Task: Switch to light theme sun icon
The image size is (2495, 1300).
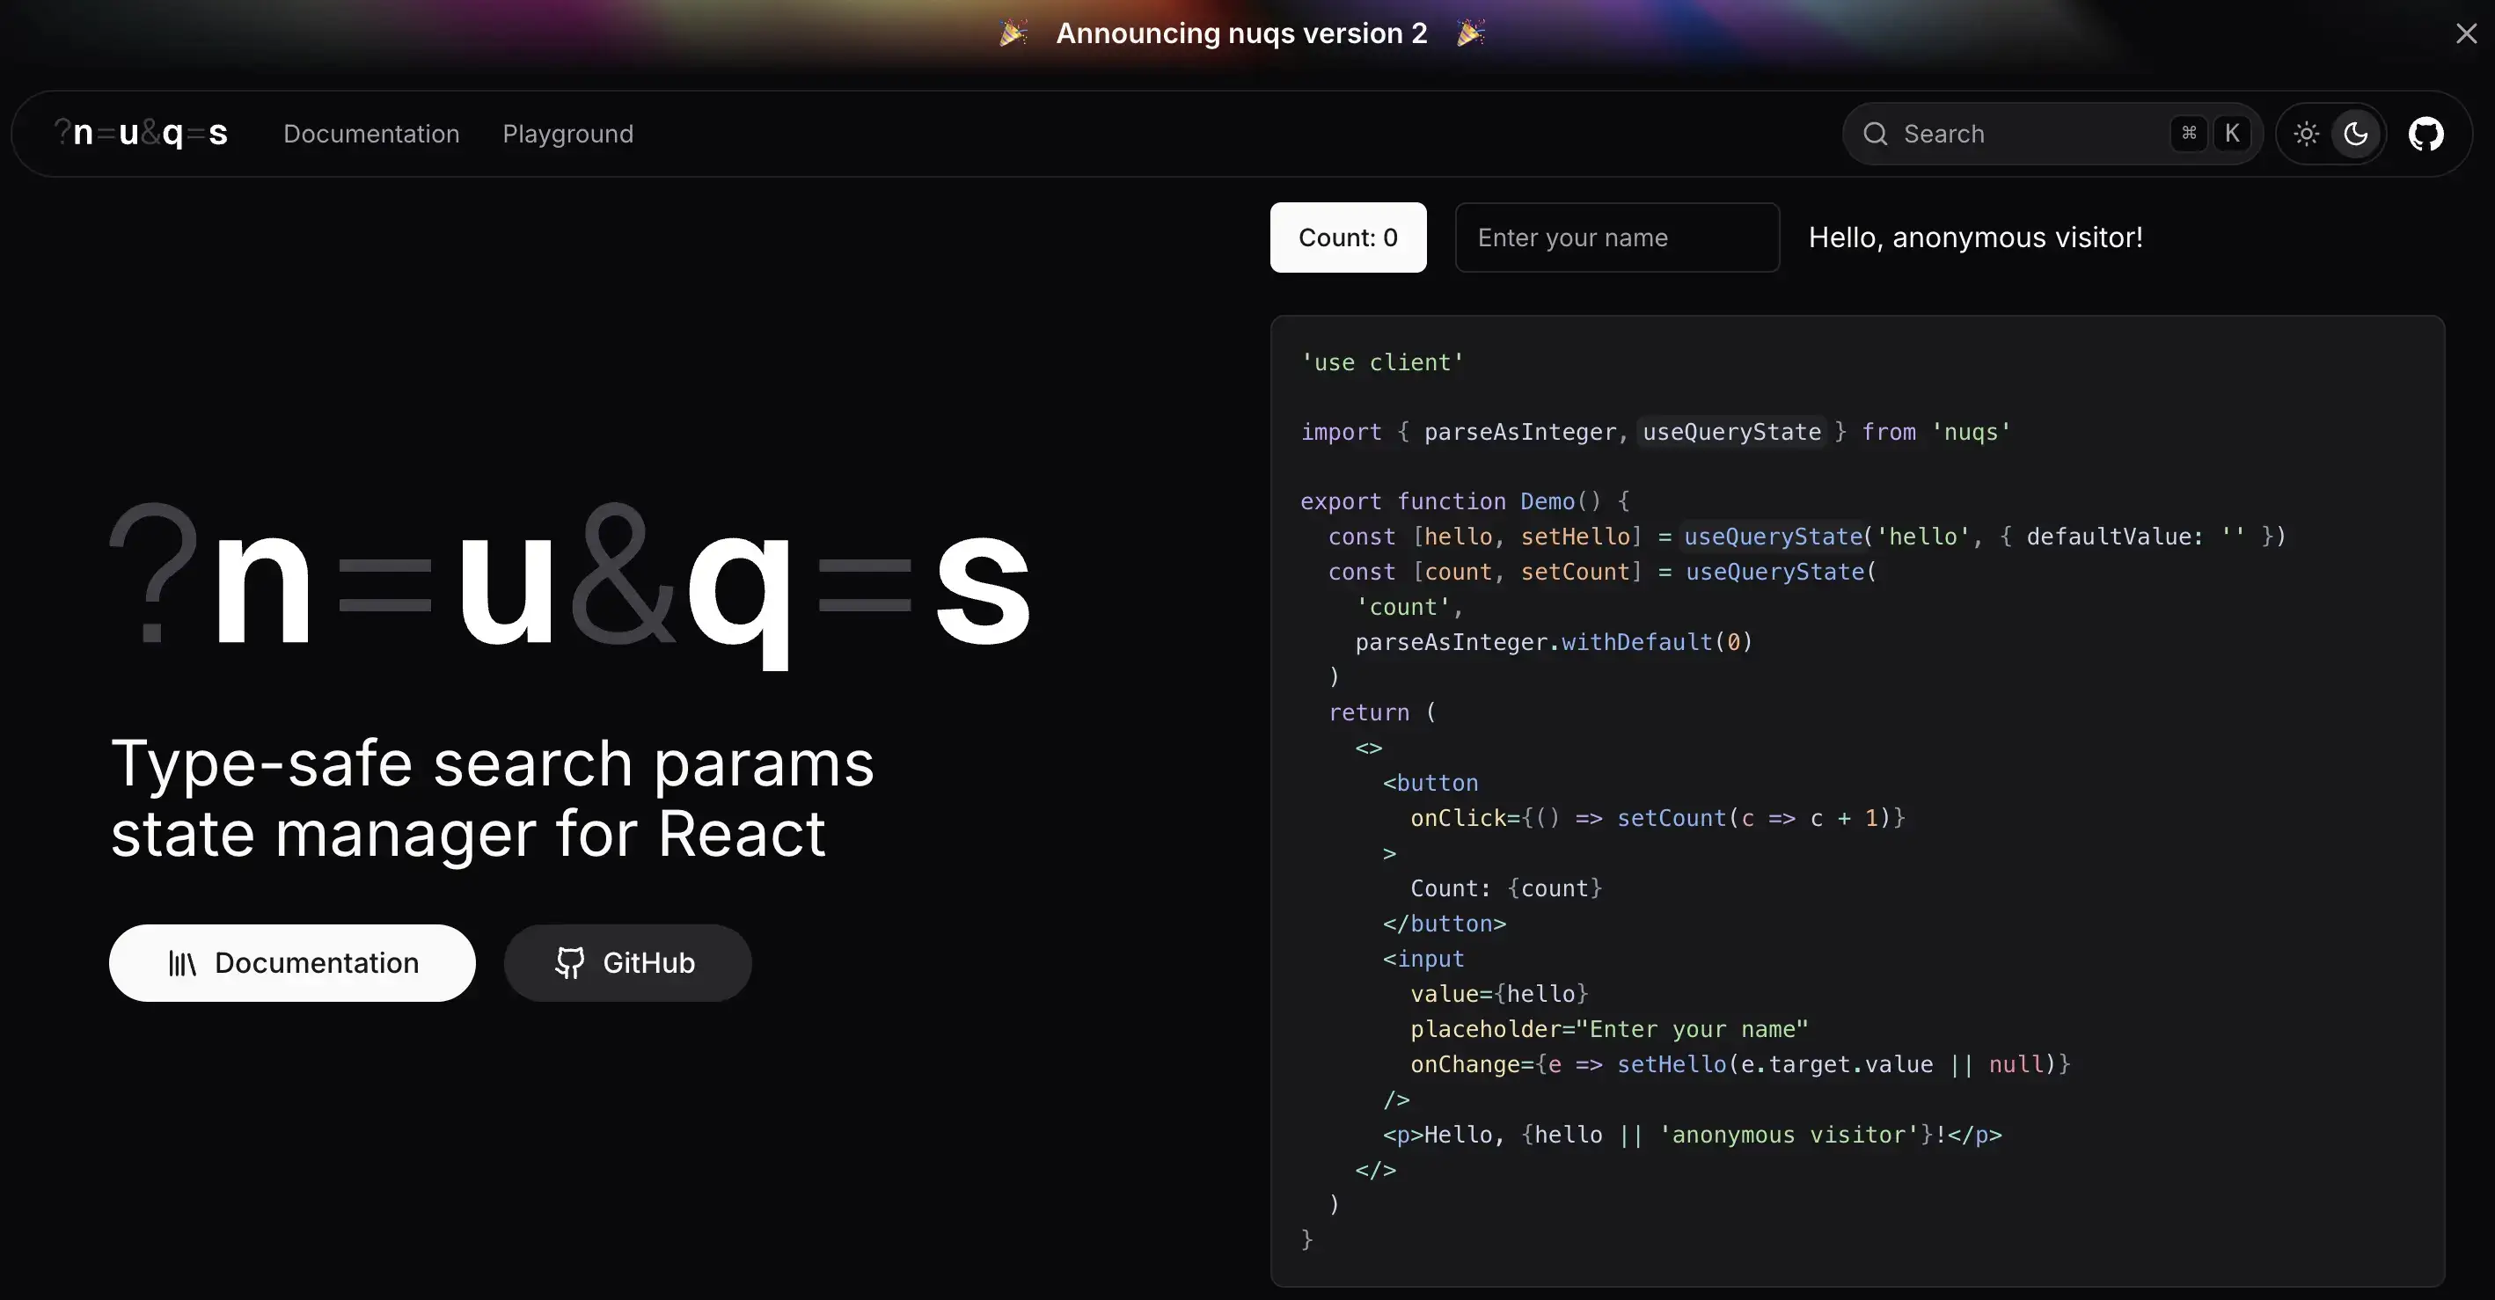Action: point(2306,134)
